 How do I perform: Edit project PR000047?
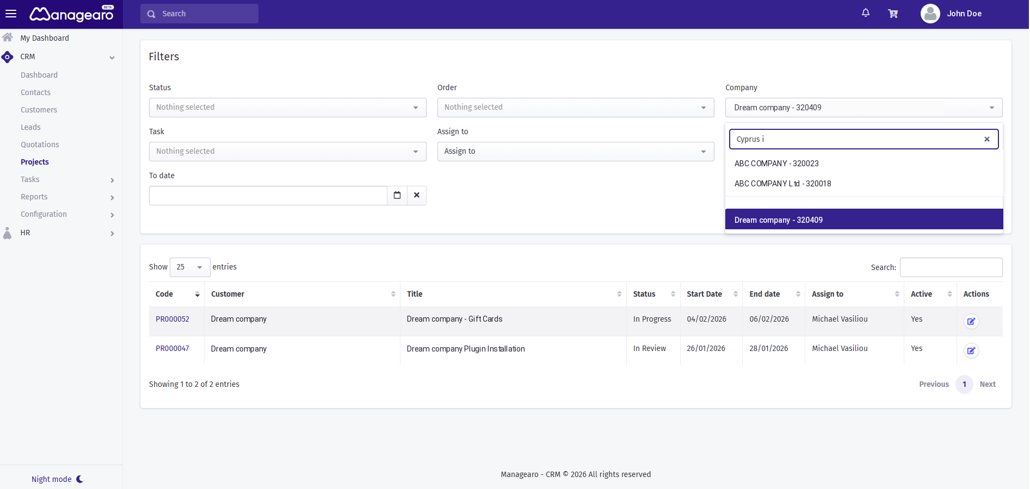pos(971,350)
